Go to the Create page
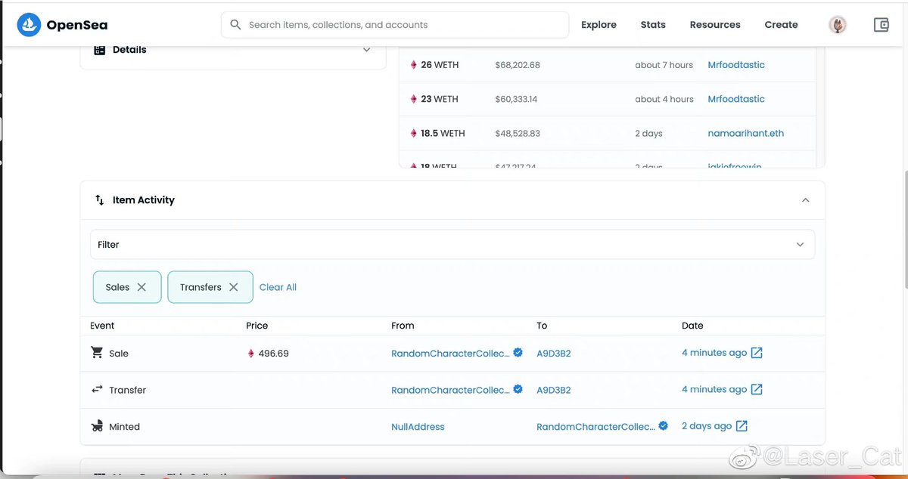The image size is (908, 479). pos(781,25)
